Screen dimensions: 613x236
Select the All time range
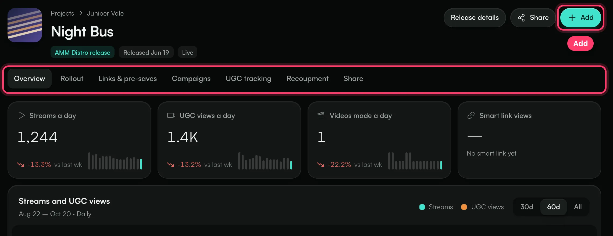tap(578, 207)
